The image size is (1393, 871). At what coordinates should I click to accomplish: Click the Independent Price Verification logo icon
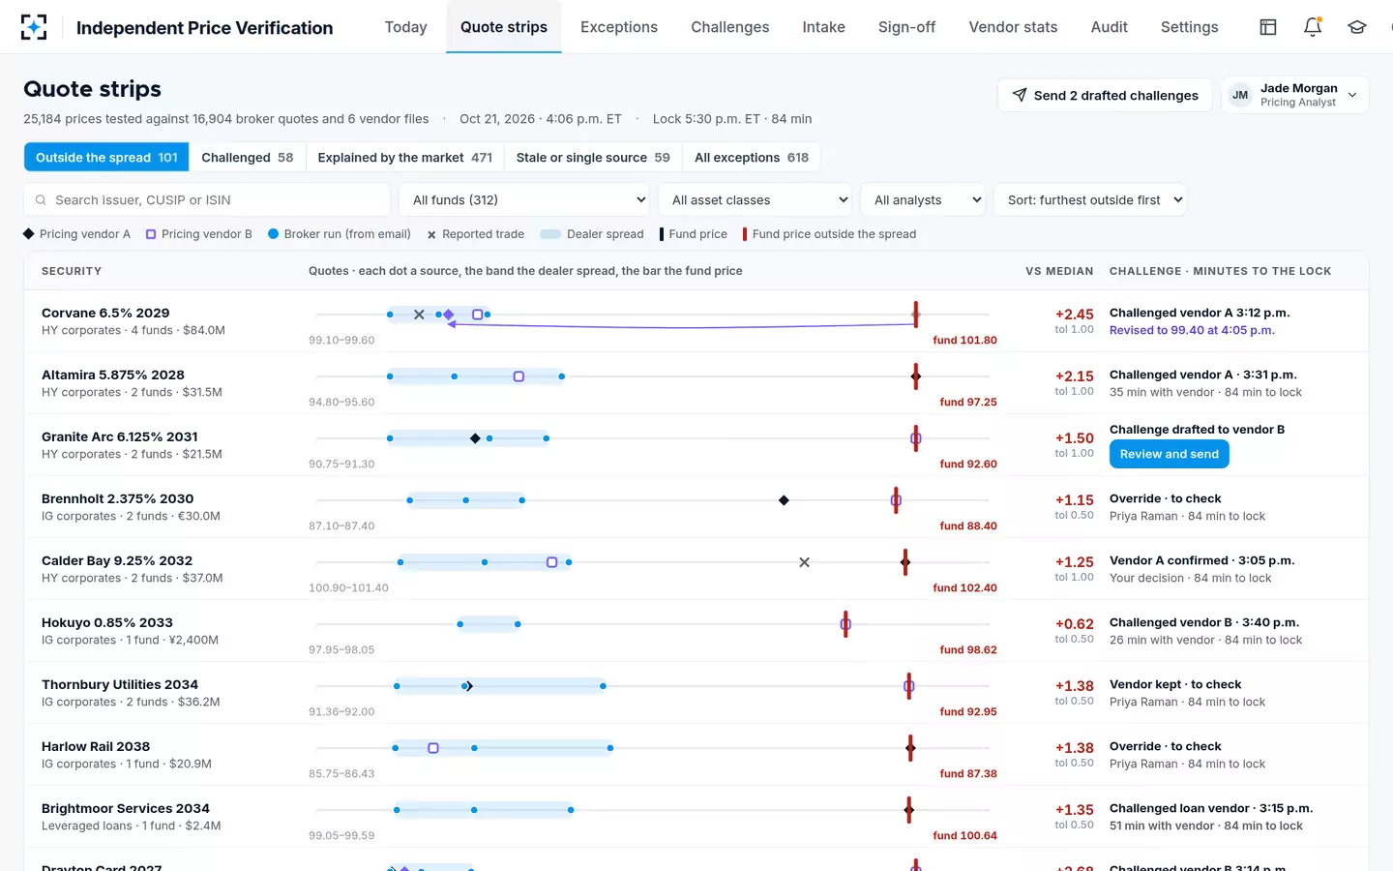[34, 27]
